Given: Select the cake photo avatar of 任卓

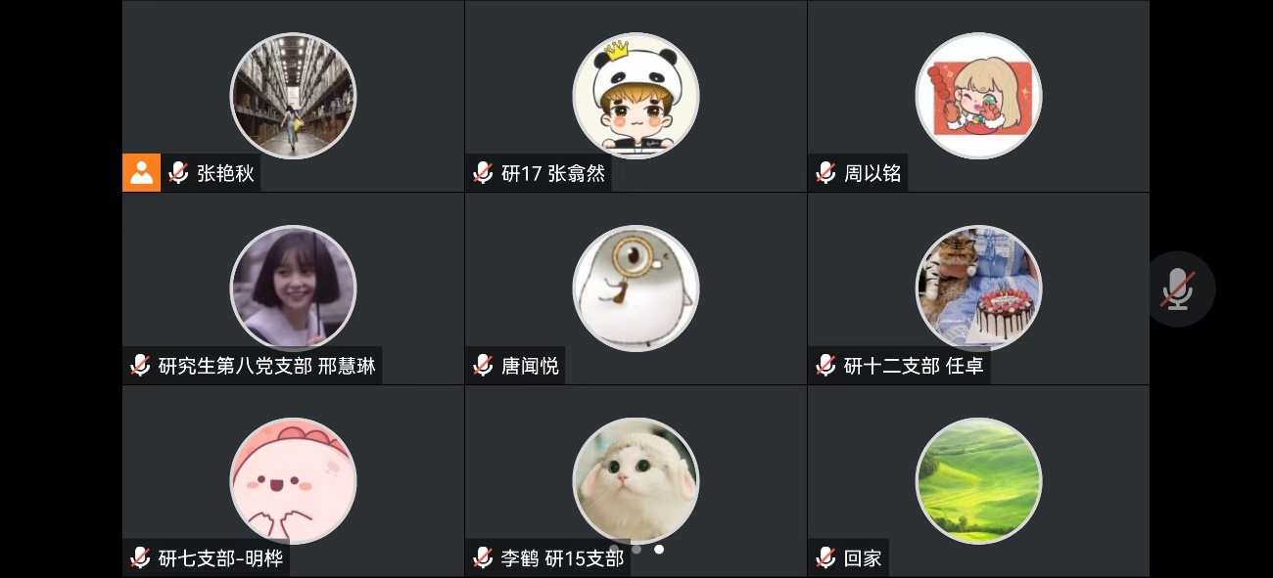Looking at the screenshot, I should tap(978, 289).
